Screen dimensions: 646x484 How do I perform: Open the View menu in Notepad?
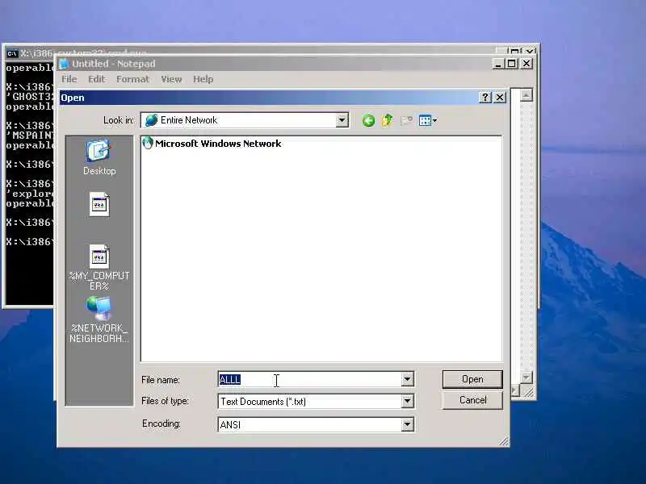click(171, 79)
